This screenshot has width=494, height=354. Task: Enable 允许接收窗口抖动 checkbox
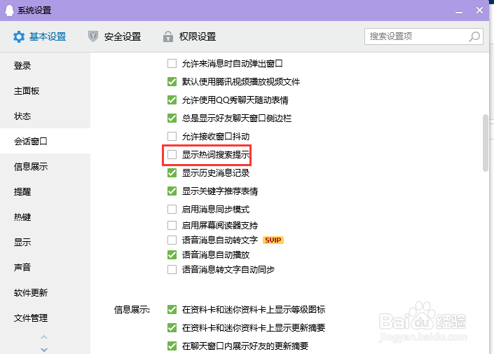172,137
